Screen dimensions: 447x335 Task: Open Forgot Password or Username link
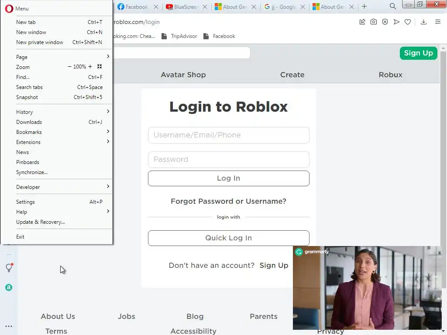point(229,201)
